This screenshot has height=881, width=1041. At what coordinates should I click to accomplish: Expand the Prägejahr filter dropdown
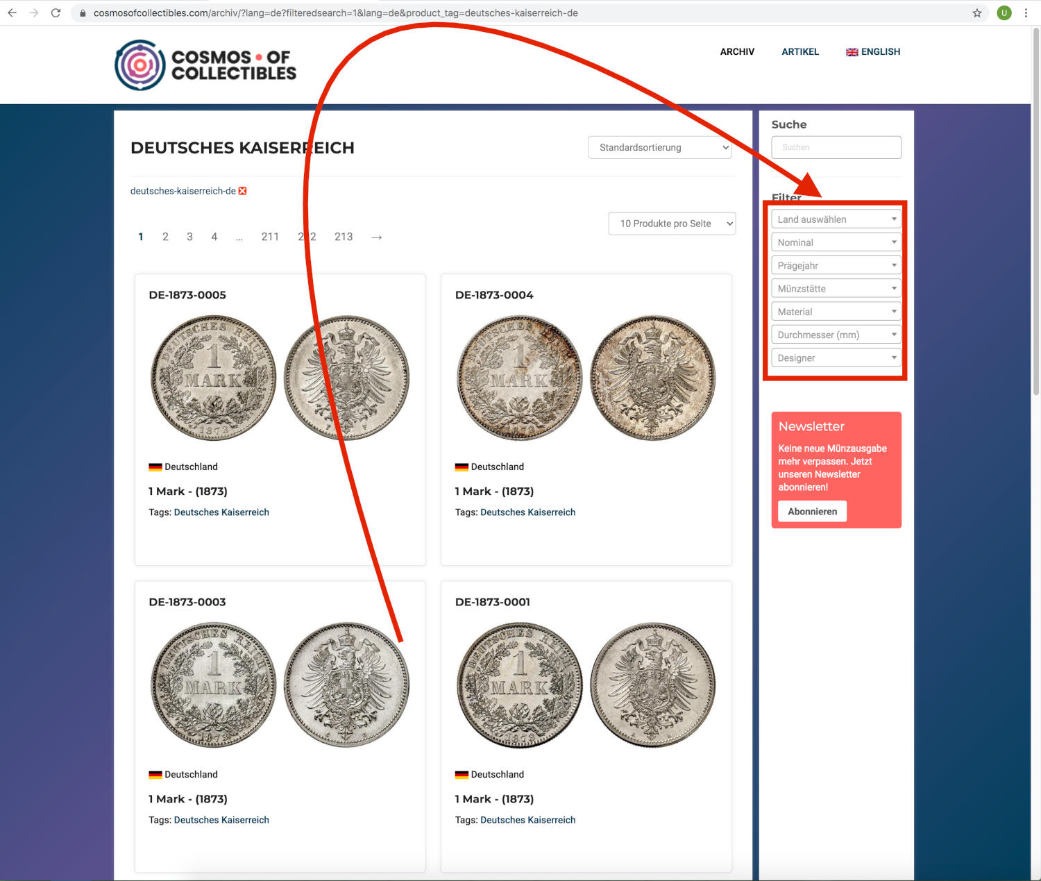coord(836,265)
